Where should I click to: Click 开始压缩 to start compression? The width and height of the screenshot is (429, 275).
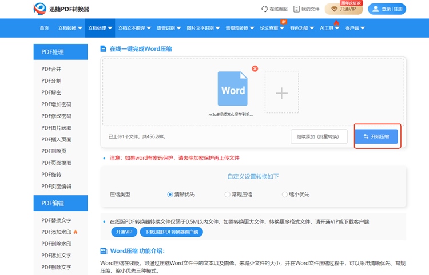[376, 136]
